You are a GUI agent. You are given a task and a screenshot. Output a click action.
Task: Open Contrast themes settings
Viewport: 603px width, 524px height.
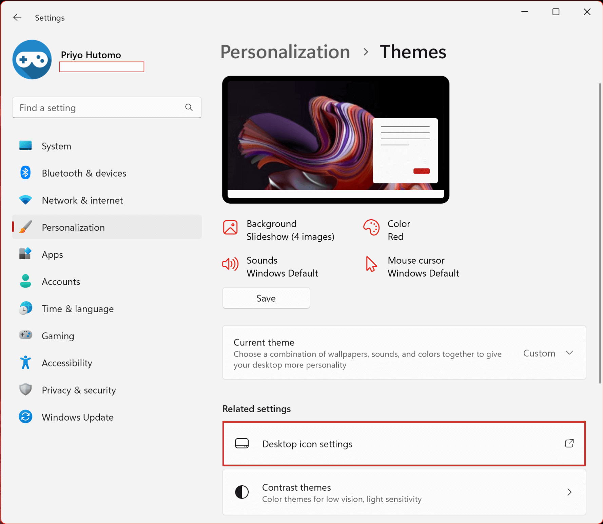click(x=404, y=492)
